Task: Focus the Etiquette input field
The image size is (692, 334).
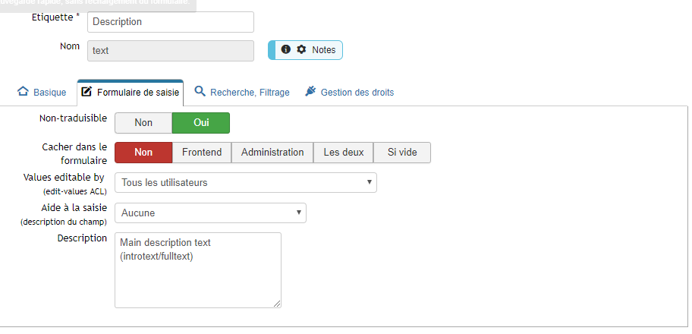Action: (171, 22)
